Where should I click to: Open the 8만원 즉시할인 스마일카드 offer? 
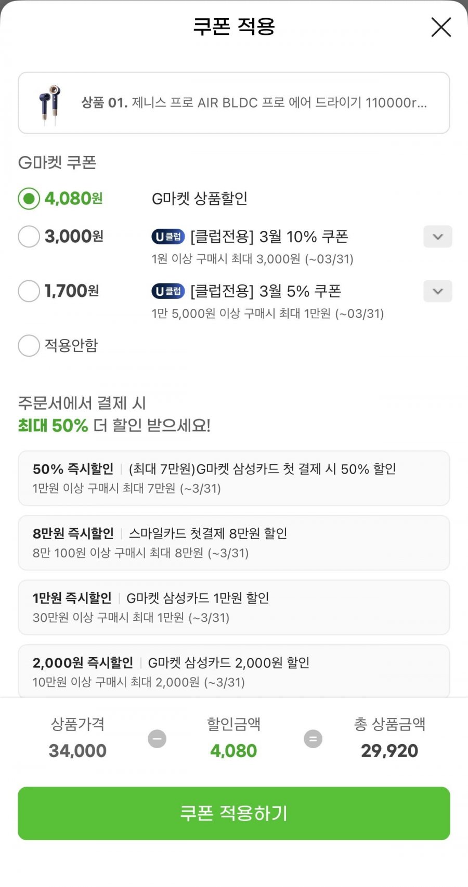point(234,543)
